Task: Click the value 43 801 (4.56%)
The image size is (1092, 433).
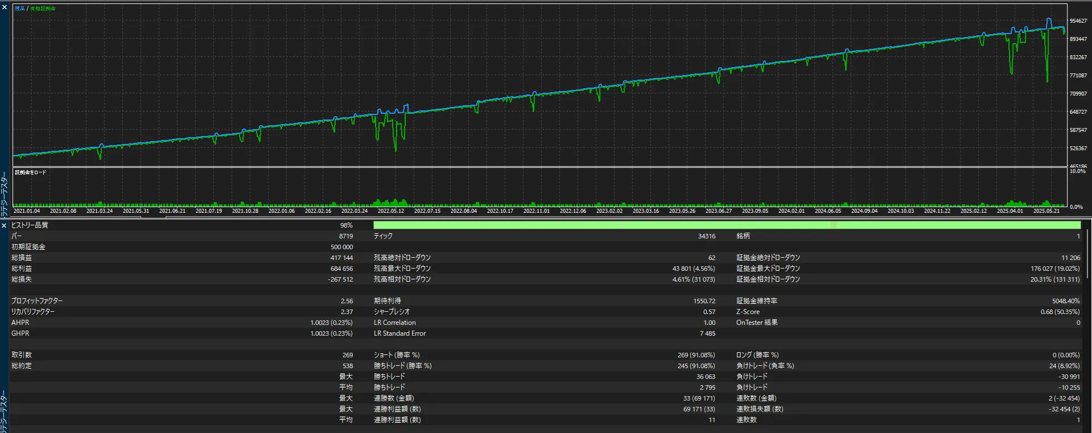Action: pyautogui.click(x=694, y=269)
